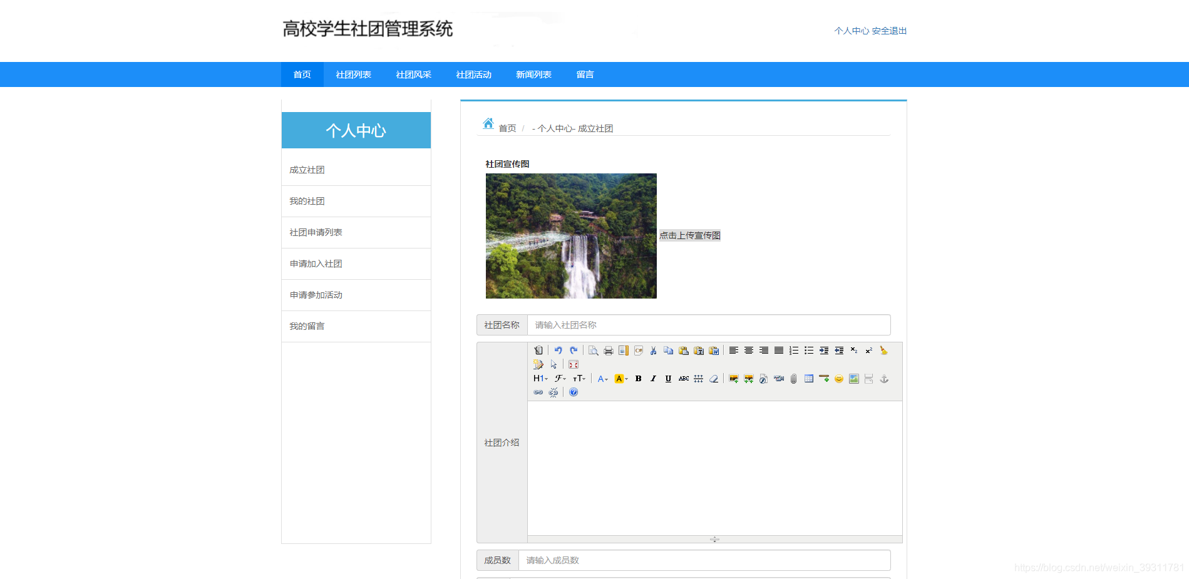Clear HTML with the broom icon

pos(884,351)
